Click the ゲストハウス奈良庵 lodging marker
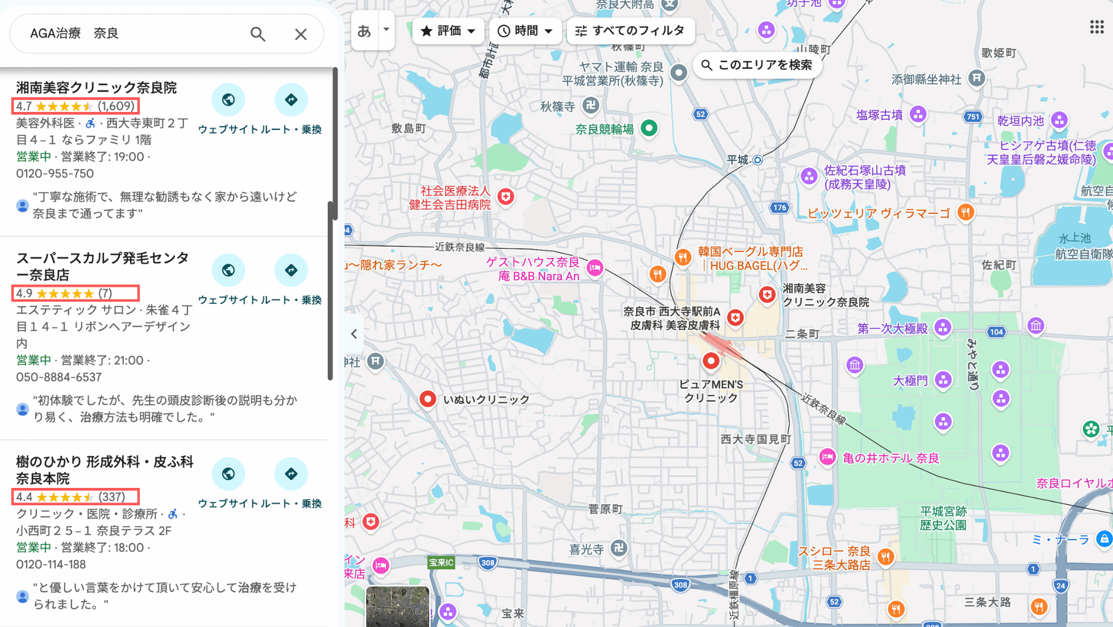1113x627 pixels. 595,268
